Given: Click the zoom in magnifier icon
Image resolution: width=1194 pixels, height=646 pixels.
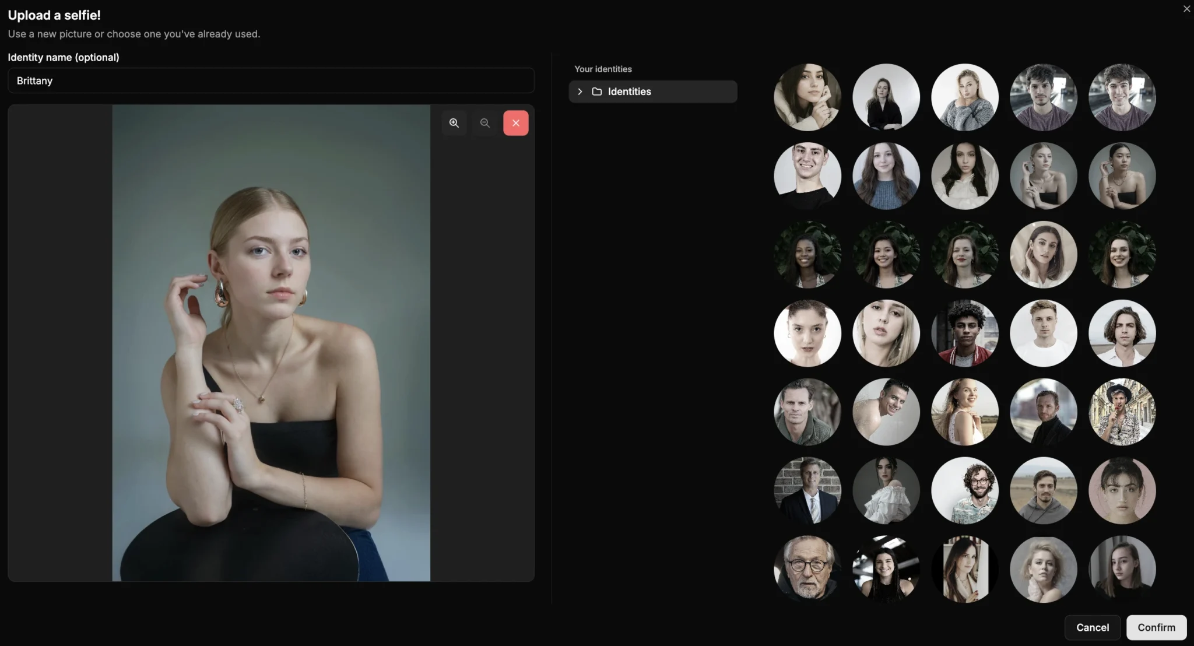Looking at the screenshot, I should (454, 123).
